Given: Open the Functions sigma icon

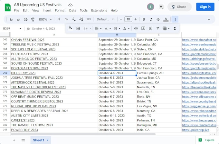Looking at the screenshot, I should click(x=175, y=28).
